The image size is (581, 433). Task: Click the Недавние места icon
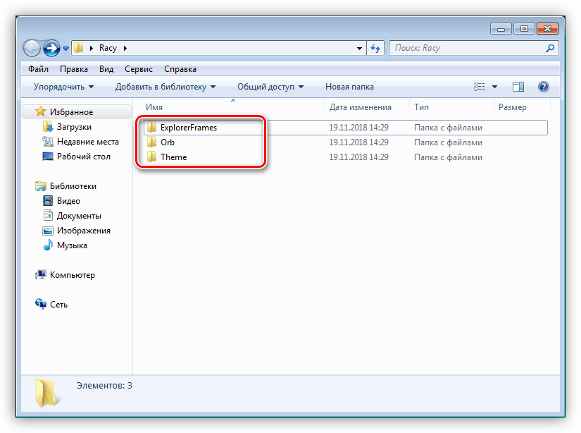pos(48,141)
